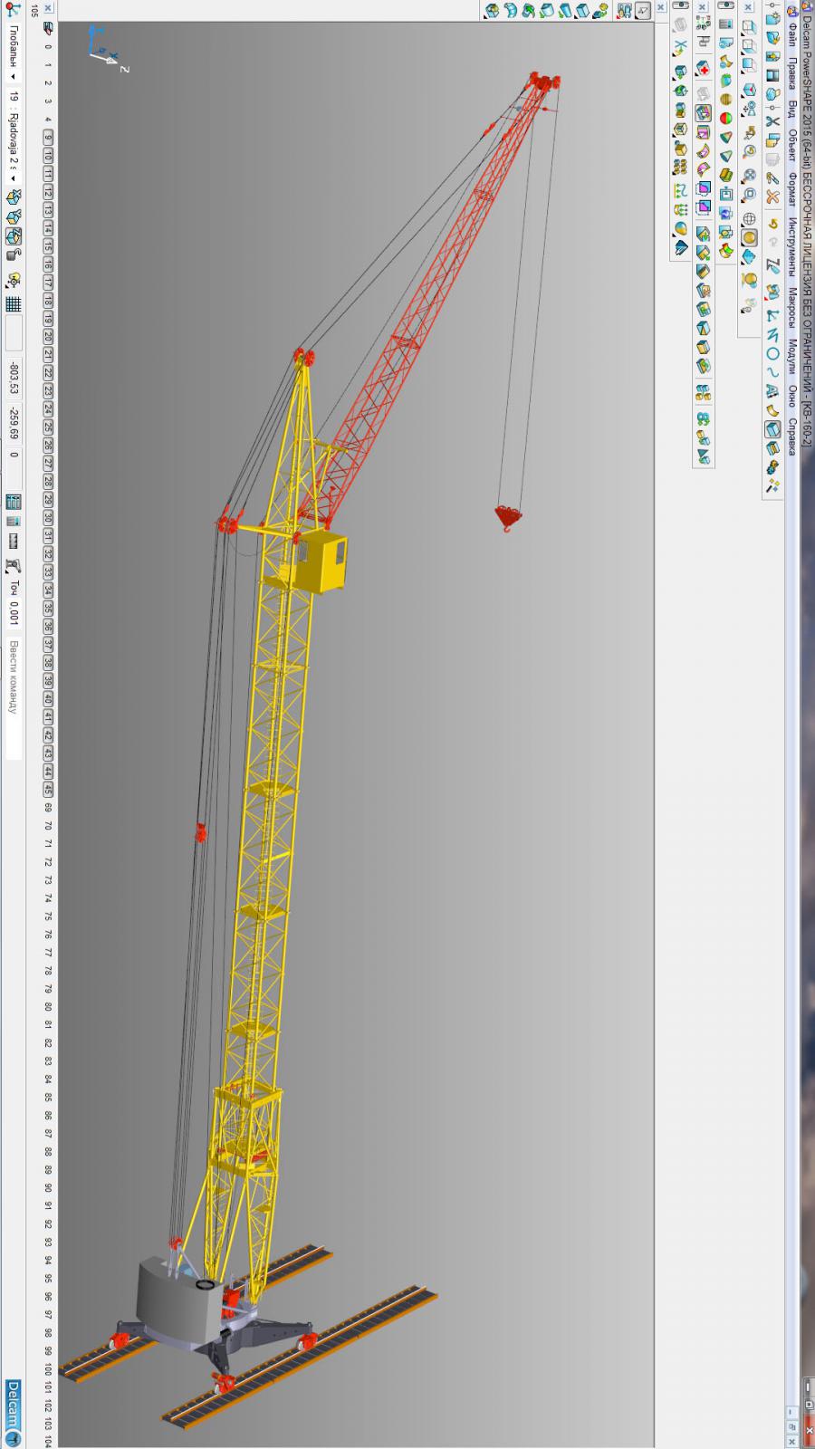
Task: Select the red-green sphere analysis icon
Action: [x=725, y=118]
